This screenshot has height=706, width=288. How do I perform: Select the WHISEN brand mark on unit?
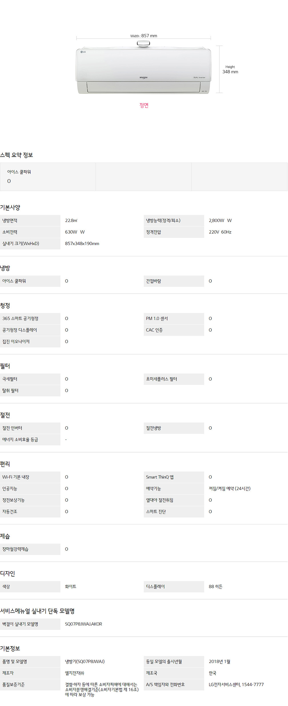coord(143,77)
